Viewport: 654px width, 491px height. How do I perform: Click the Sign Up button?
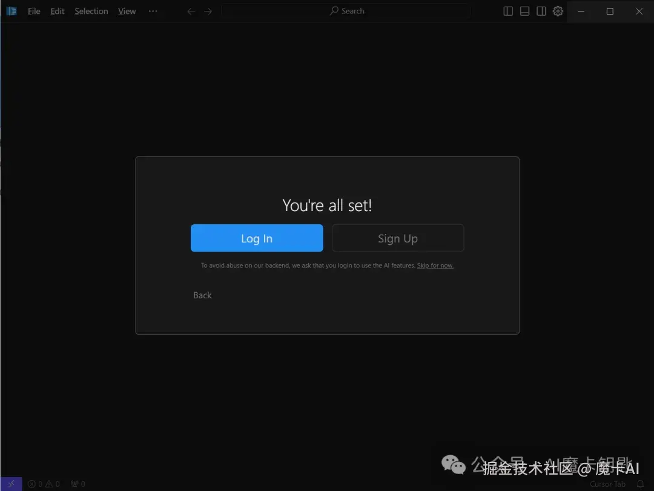(x=397, y=238)
